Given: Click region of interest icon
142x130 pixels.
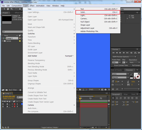Looking at the screenshot, I should click(102, 89).
